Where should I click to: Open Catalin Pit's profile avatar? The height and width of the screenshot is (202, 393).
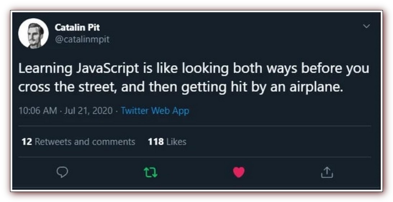pyautogui.click(x=33, y=33)
